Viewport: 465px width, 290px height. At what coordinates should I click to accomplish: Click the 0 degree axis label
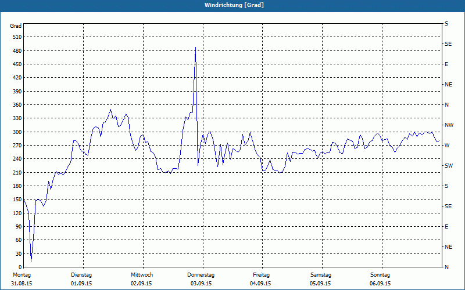[20, 267]
